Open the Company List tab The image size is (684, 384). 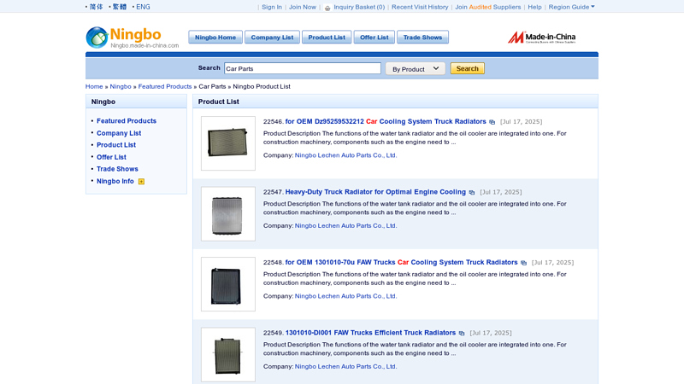(x=272, y=38)
